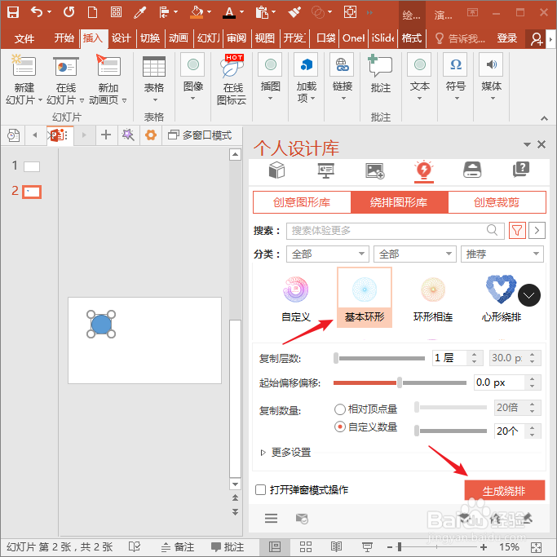This screenshot has height=557, width=557.
Task: Adjust the 复制层数 slider
Action: (x=336, y=358)
